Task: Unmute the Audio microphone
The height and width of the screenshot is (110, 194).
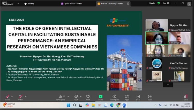Action: (x=8, y=98)
